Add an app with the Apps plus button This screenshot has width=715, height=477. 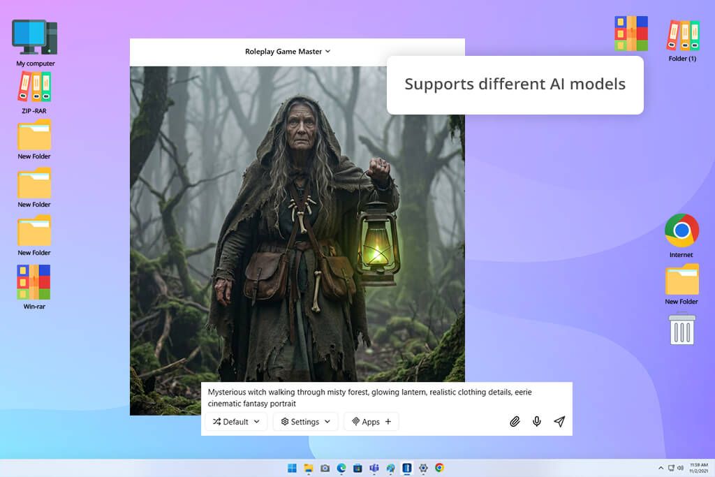tap(388, 422)
